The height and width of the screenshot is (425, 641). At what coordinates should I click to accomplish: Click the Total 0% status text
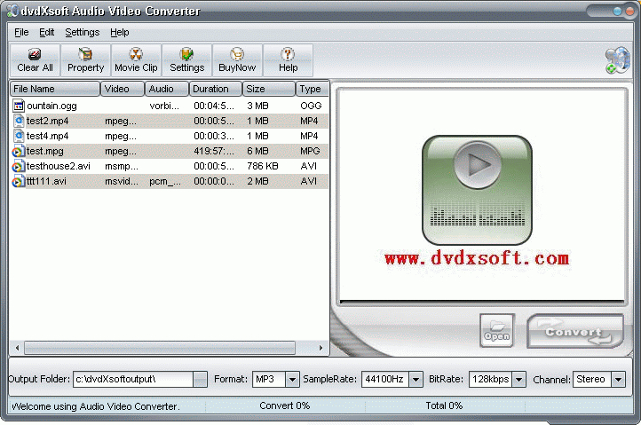(444, 405)
